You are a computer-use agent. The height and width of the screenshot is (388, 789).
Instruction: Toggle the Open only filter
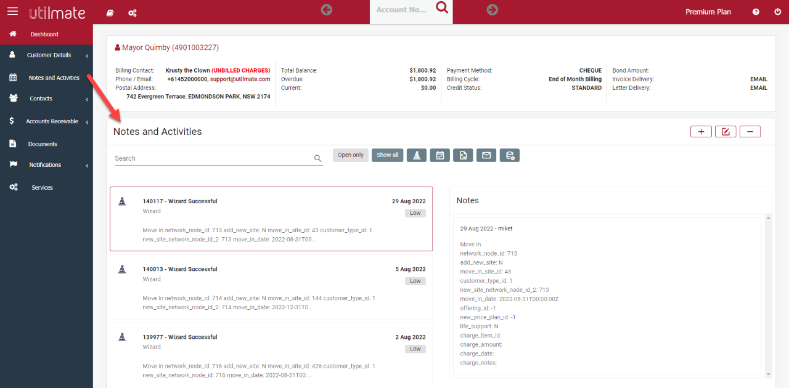(350, 155)
